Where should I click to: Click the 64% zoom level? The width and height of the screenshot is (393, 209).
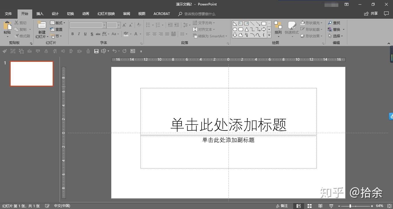coord(379,206)
